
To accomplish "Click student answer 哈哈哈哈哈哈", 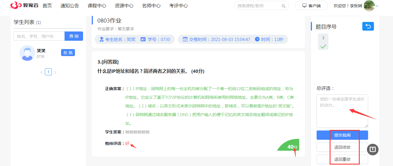I will pos(137,132).
